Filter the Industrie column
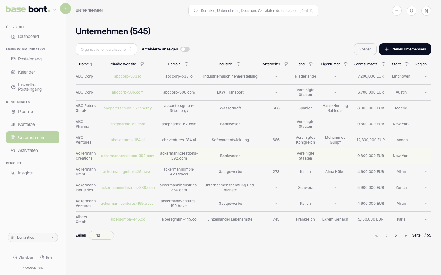The image size is (441, 275). [239, 64]
